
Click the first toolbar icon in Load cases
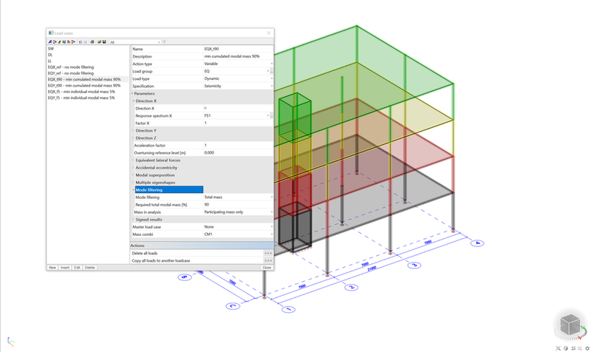pos(49,42)
